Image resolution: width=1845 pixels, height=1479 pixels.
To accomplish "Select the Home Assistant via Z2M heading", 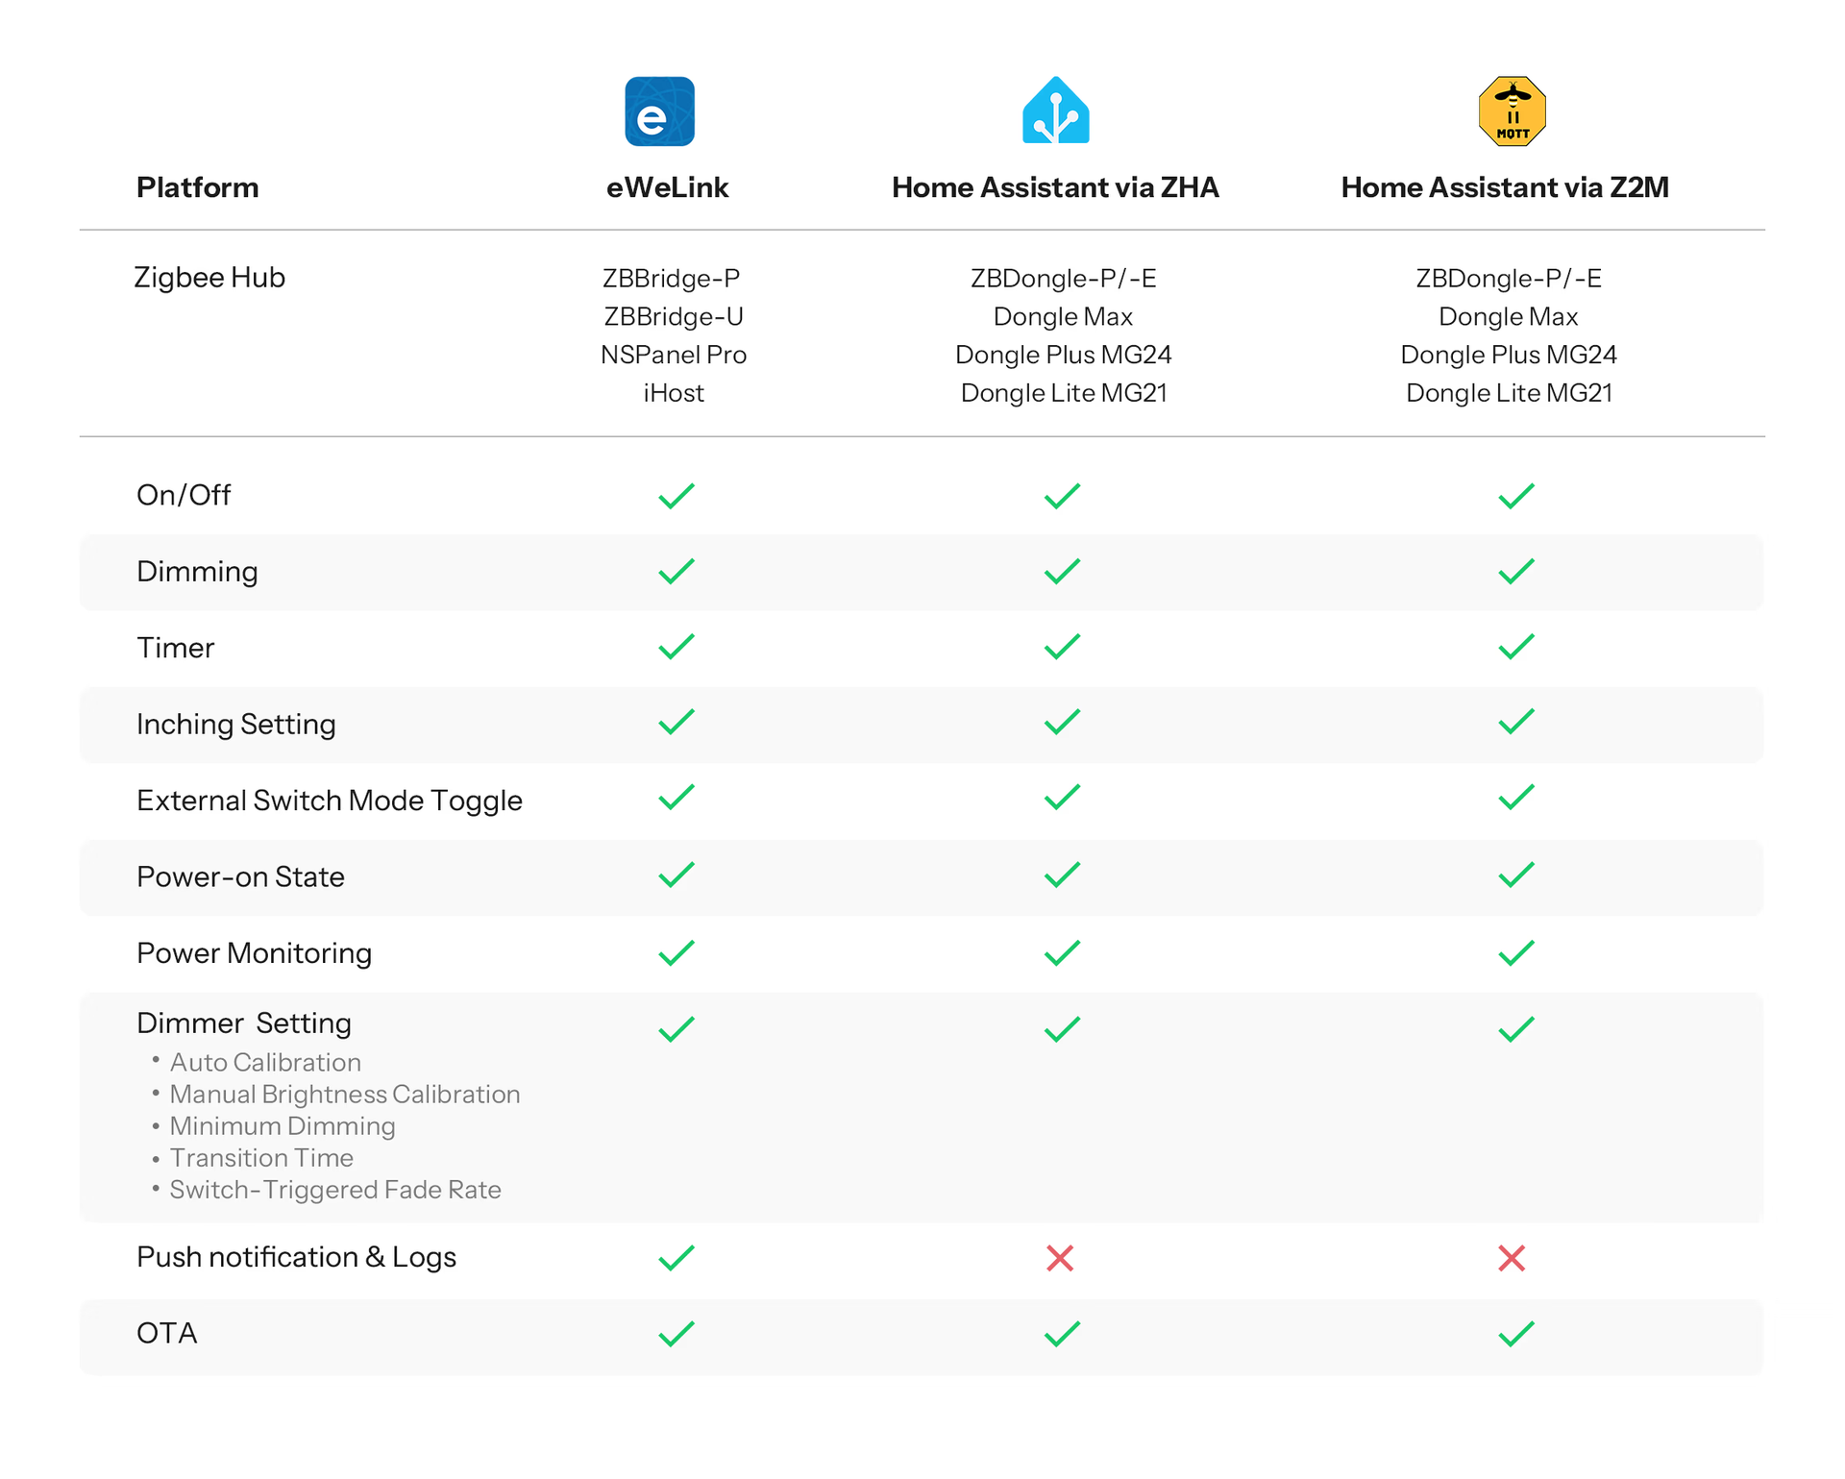I will [x=1505, y=187].
